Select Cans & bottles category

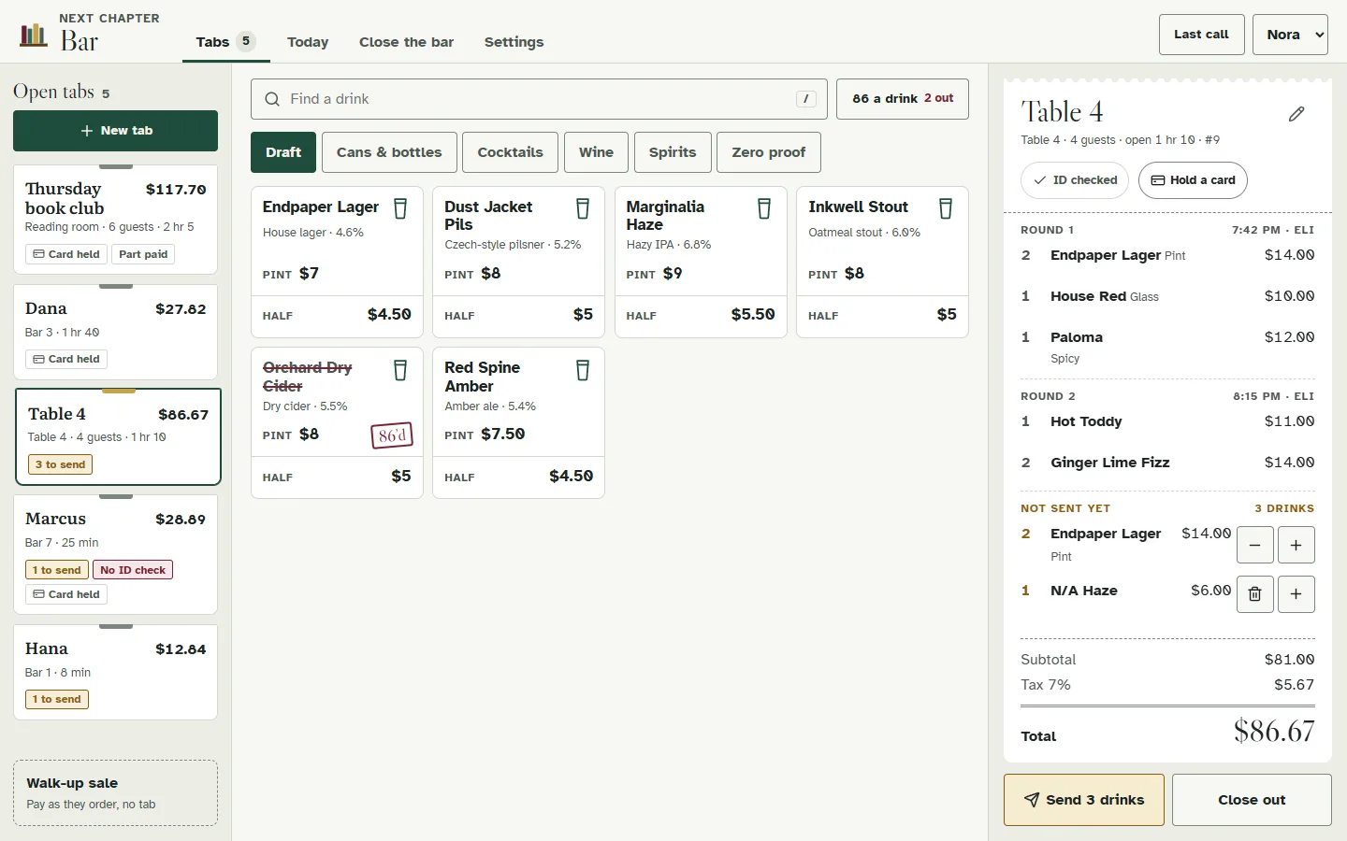click(x=389, y=152)
